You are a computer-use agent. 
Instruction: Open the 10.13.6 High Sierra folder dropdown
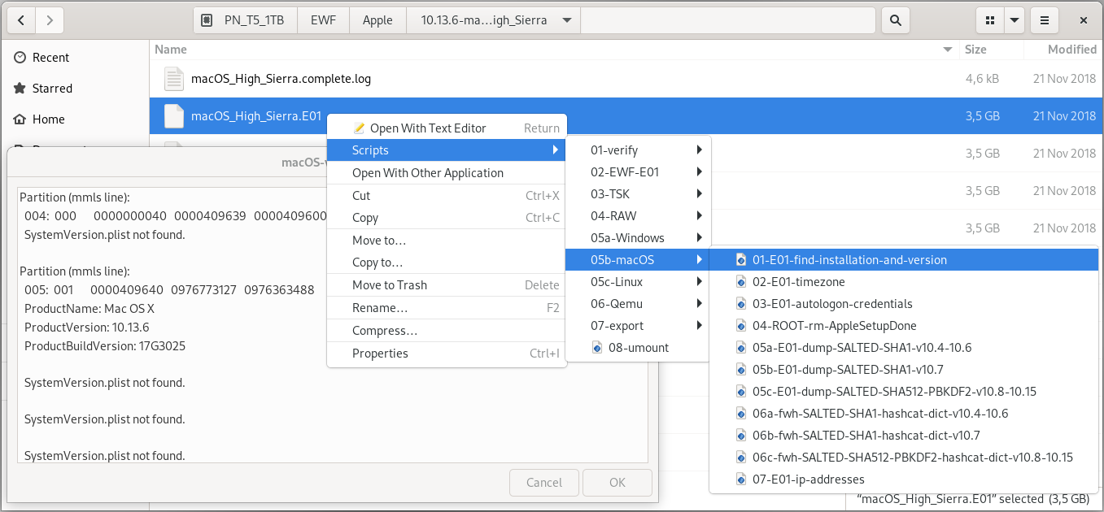click(494, 20)
